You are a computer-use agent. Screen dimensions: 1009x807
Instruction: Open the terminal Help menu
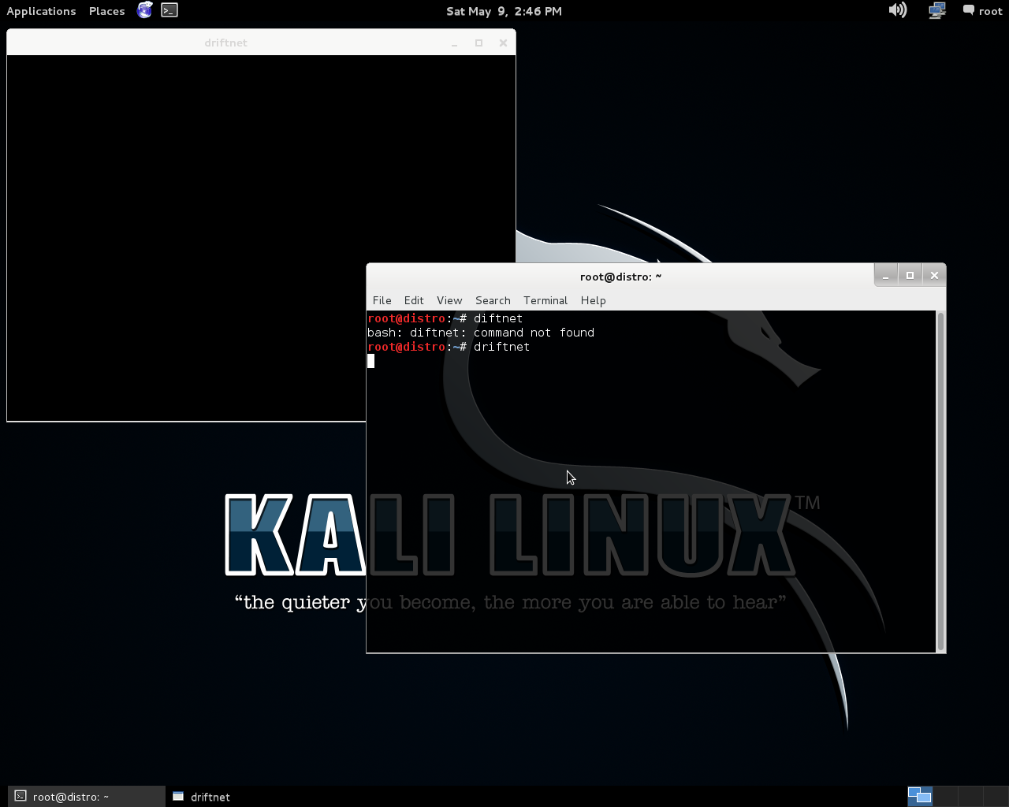coord(593,300)
